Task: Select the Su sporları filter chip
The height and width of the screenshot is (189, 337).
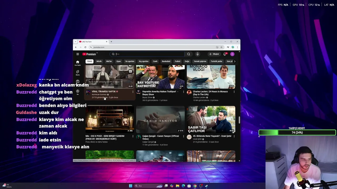Action: [x=130, y=61]
